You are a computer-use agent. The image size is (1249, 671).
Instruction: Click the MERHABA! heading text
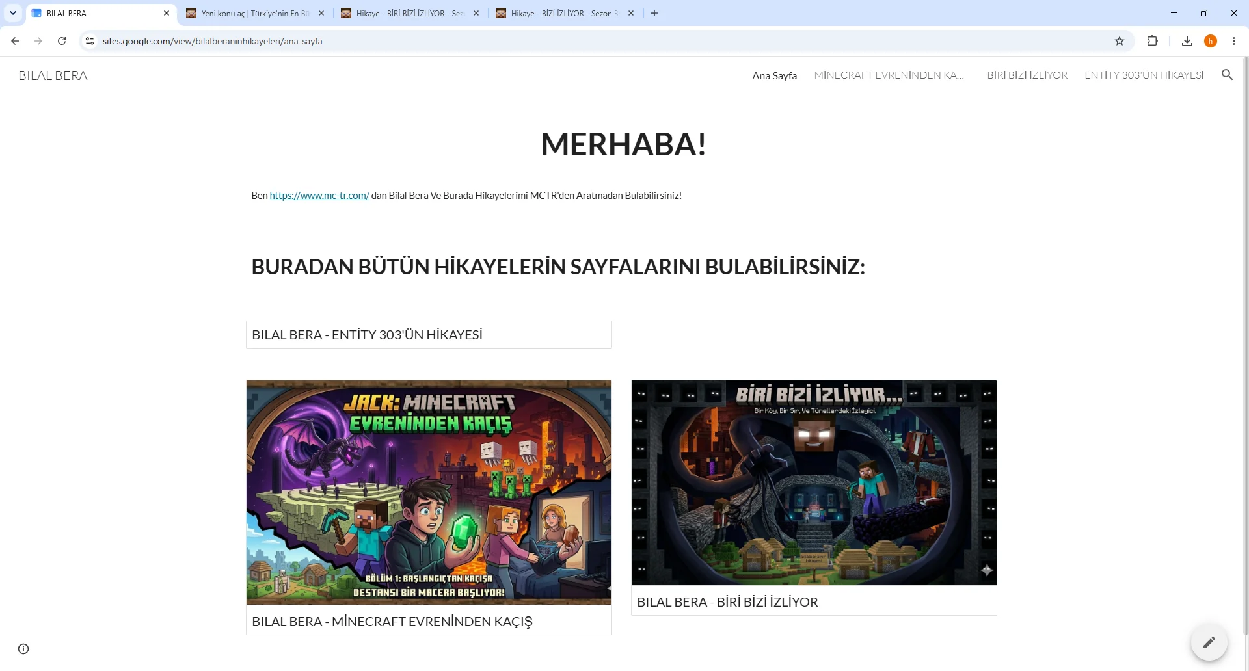pyautogui.click(x=623, y=144)
